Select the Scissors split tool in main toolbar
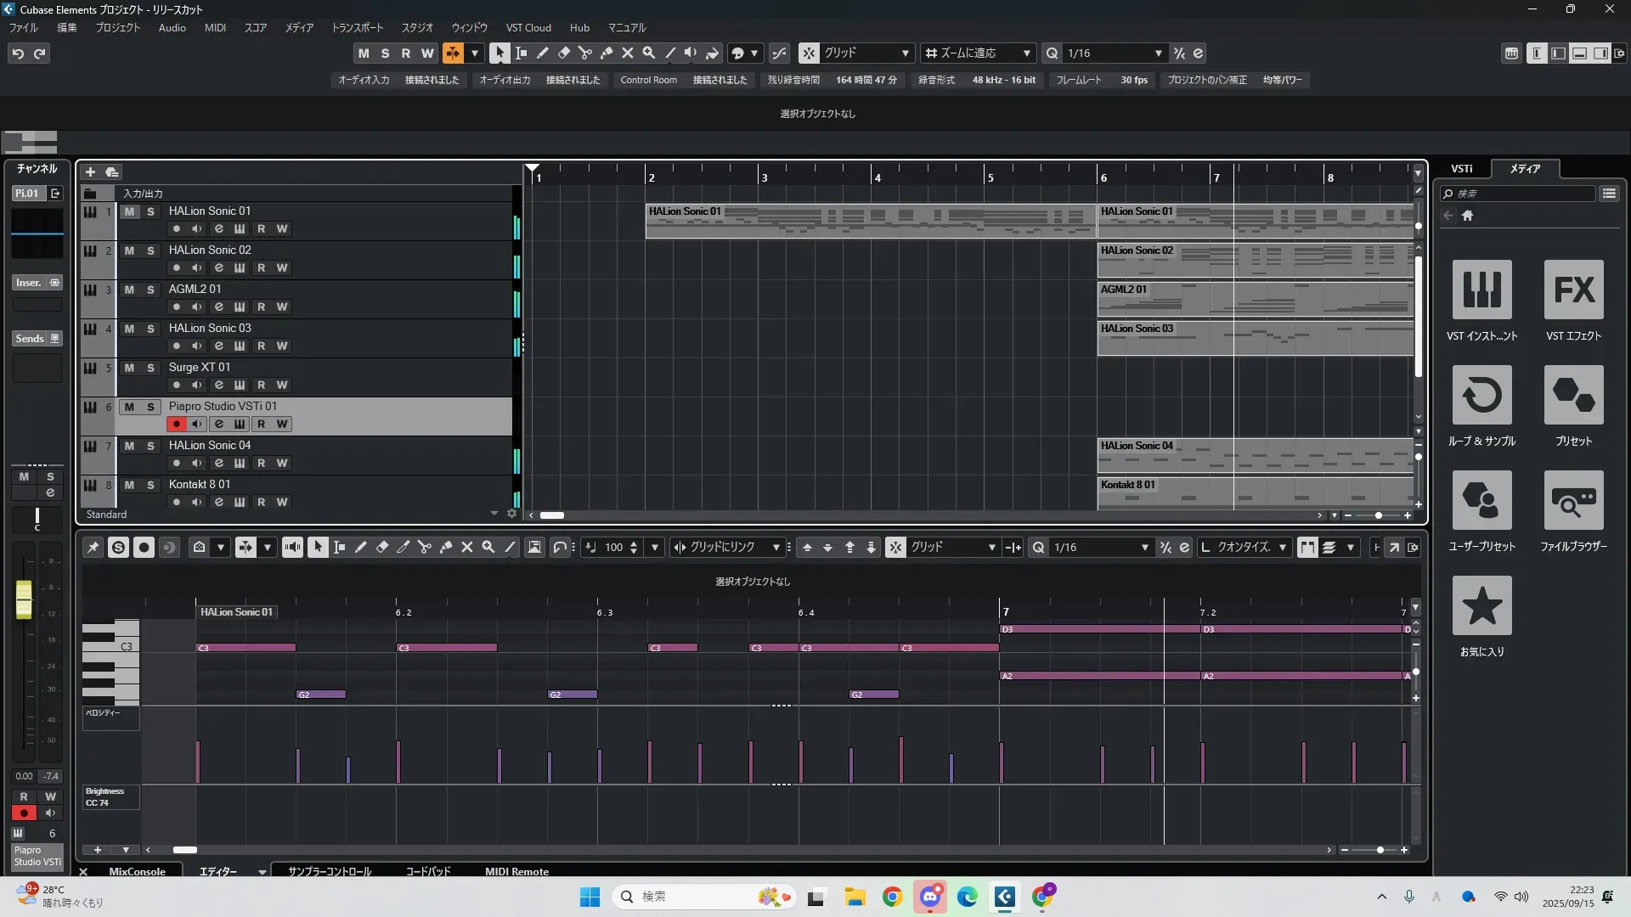The width and height of the screenshot is (1631, 917). click(x=585, y=53)
